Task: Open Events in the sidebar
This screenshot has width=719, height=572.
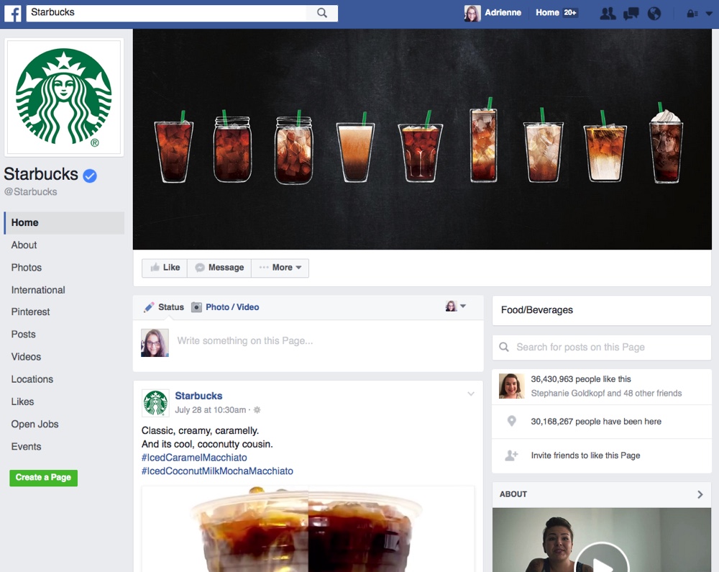Action: pos(26,447)
